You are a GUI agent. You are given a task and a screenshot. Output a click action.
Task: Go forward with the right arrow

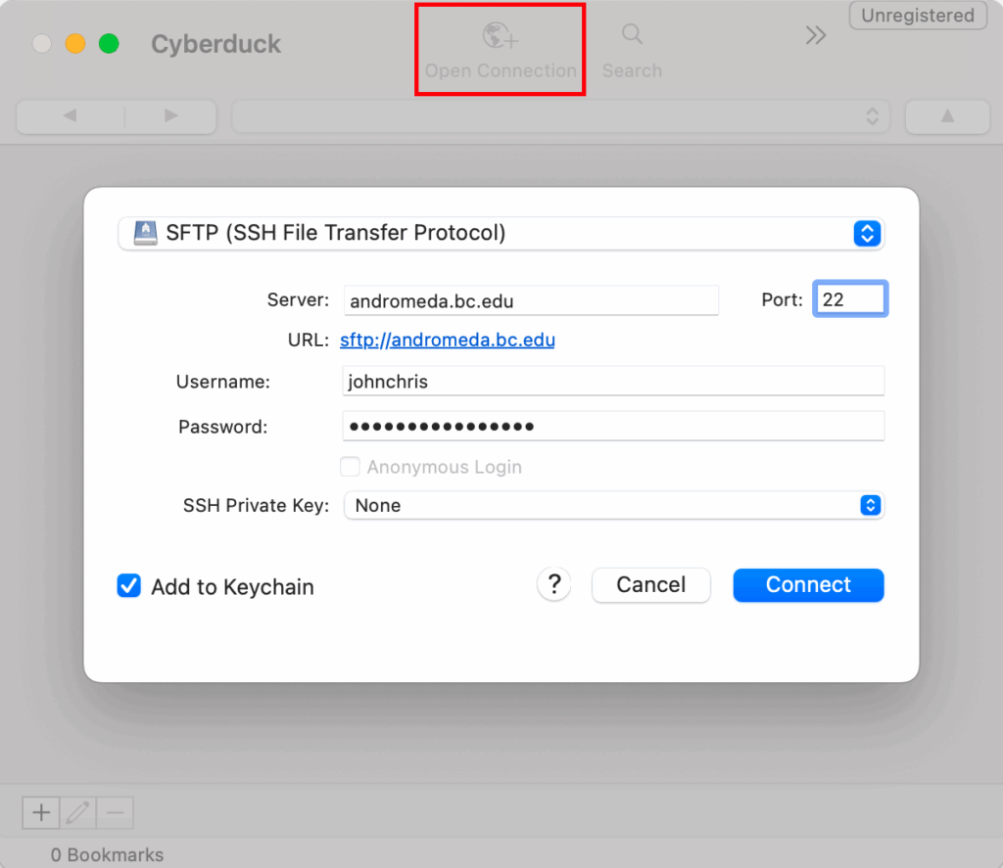(170, 115)
